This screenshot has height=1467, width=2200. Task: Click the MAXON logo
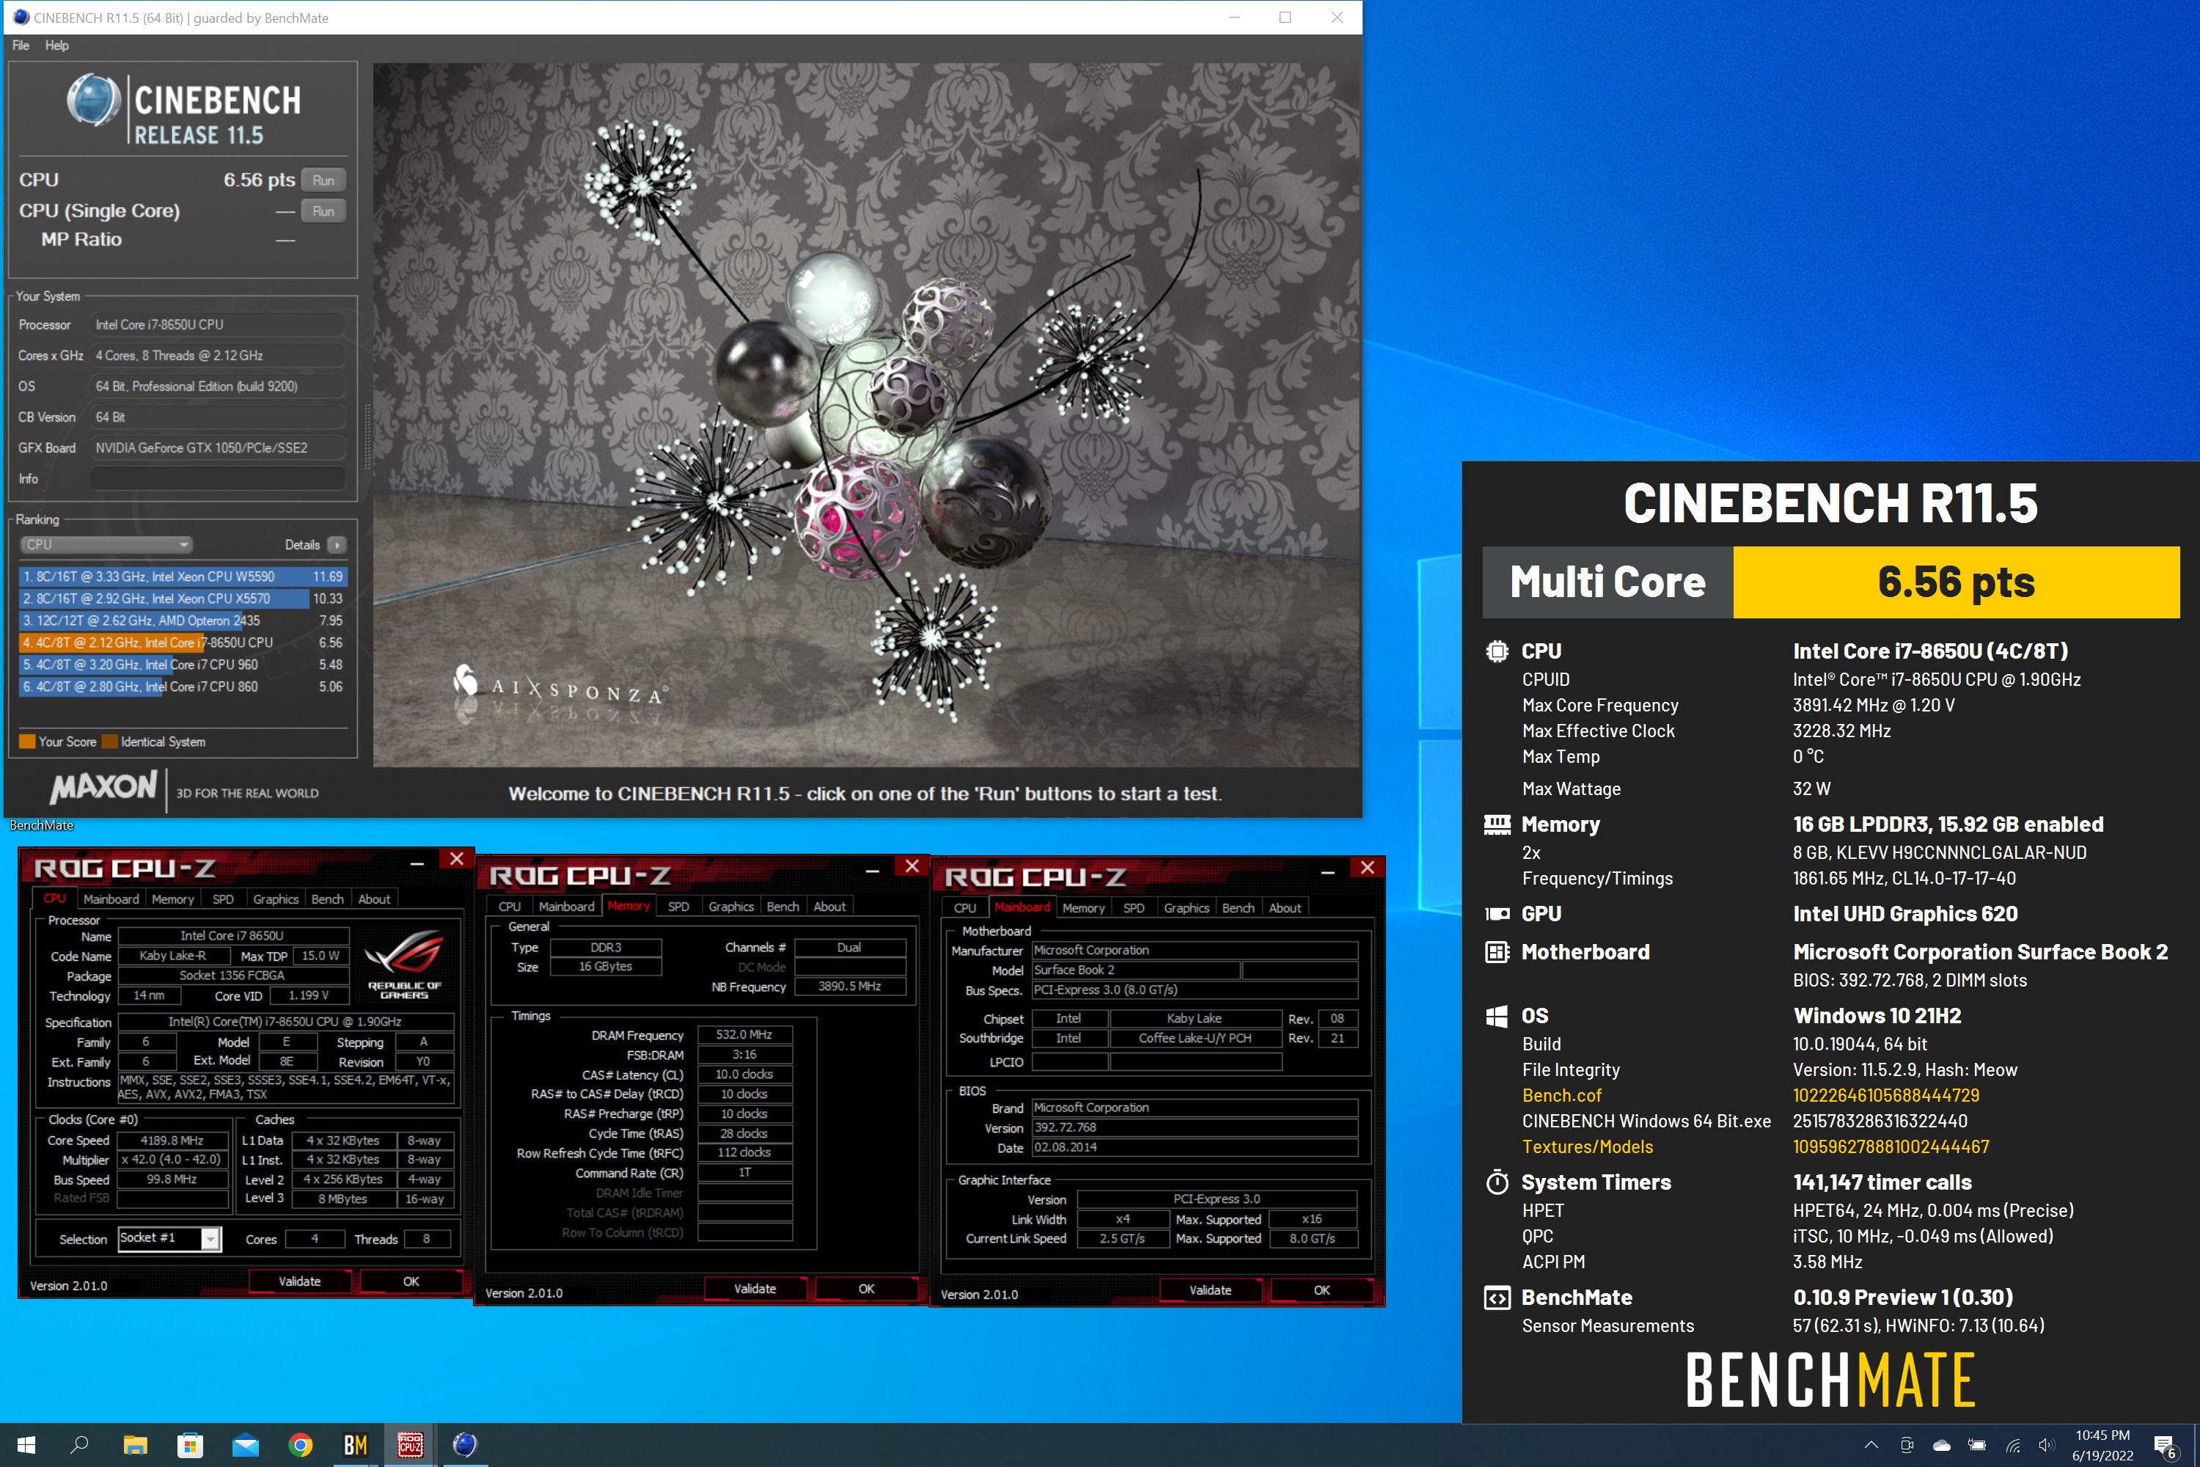pos(104,788)
